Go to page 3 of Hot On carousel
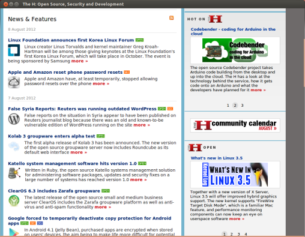The height and width of the screenshot is (237, 305). pos(242,106)
